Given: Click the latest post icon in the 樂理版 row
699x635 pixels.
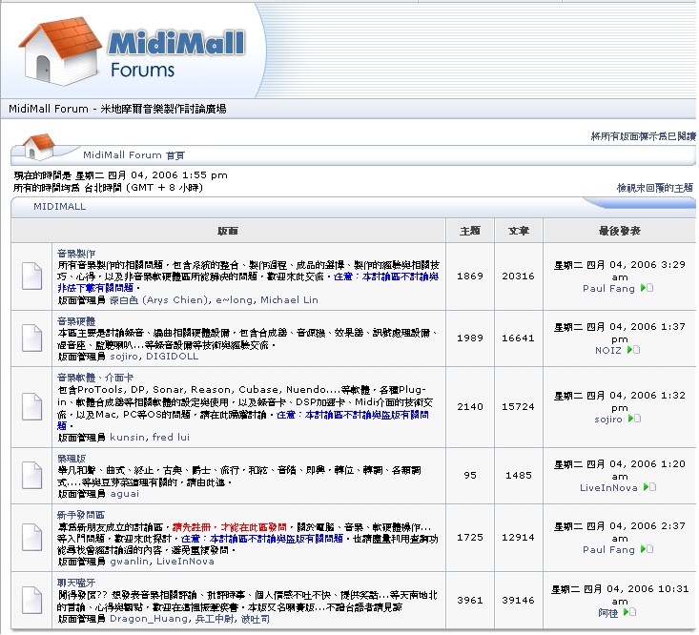Looking at the screenshot, I should click(650, 488).
